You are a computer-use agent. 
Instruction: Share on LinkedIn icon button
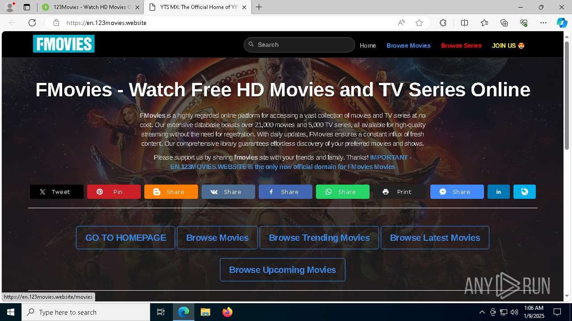click(499, 192)
